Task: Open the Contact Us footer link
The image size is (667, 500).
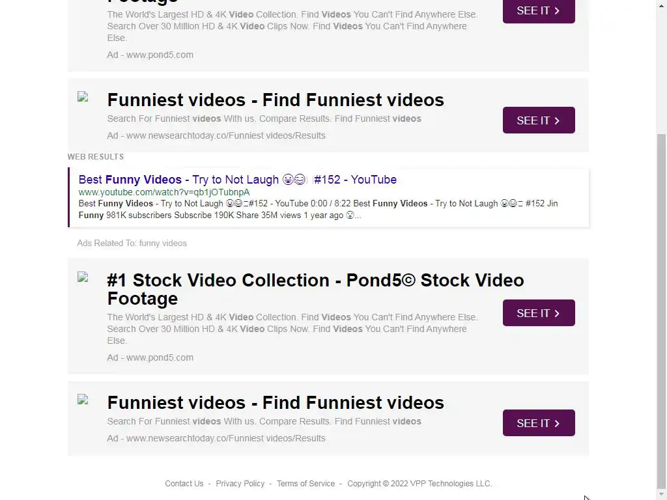Action: click(184, 484)
